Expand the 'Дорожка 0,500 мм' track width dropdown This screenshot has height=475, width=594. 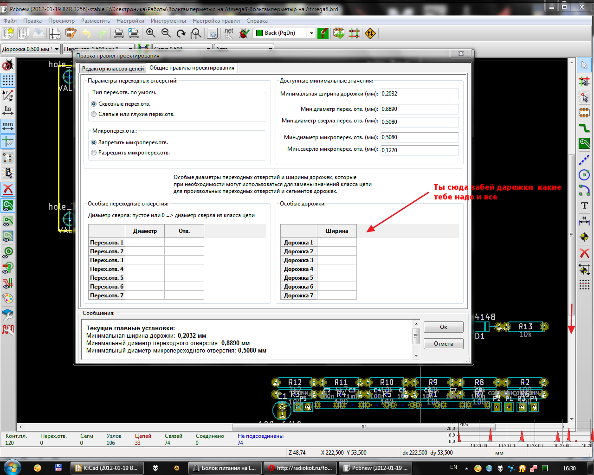point(57,49)
